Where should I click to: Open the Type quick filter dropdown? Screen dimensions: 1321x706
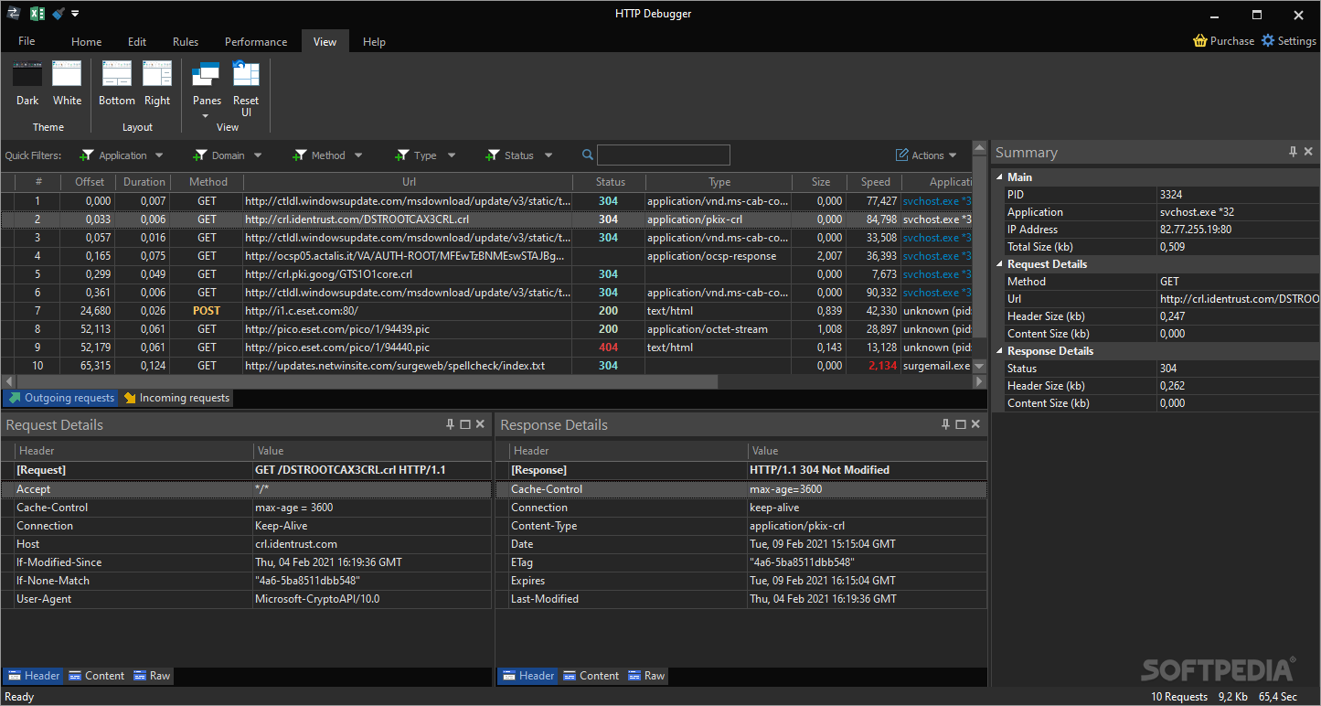[x=425, y=155]
